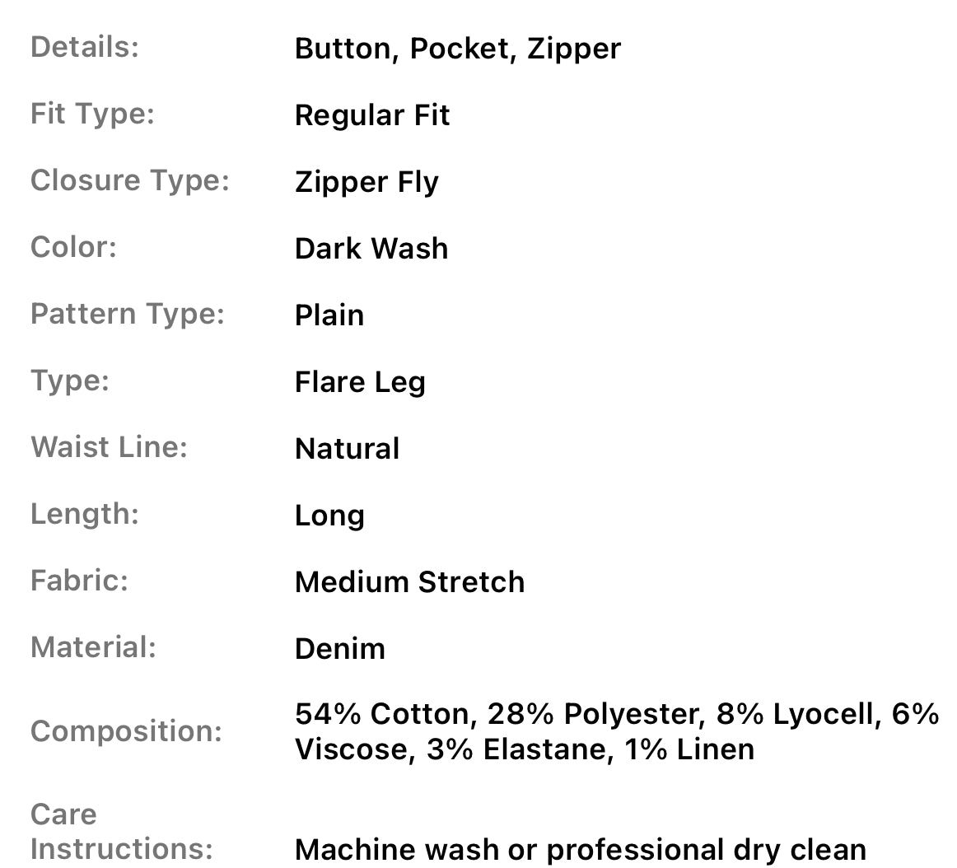Select the "Care Instructions:" label
957x868 pixels.
(121, 831)
